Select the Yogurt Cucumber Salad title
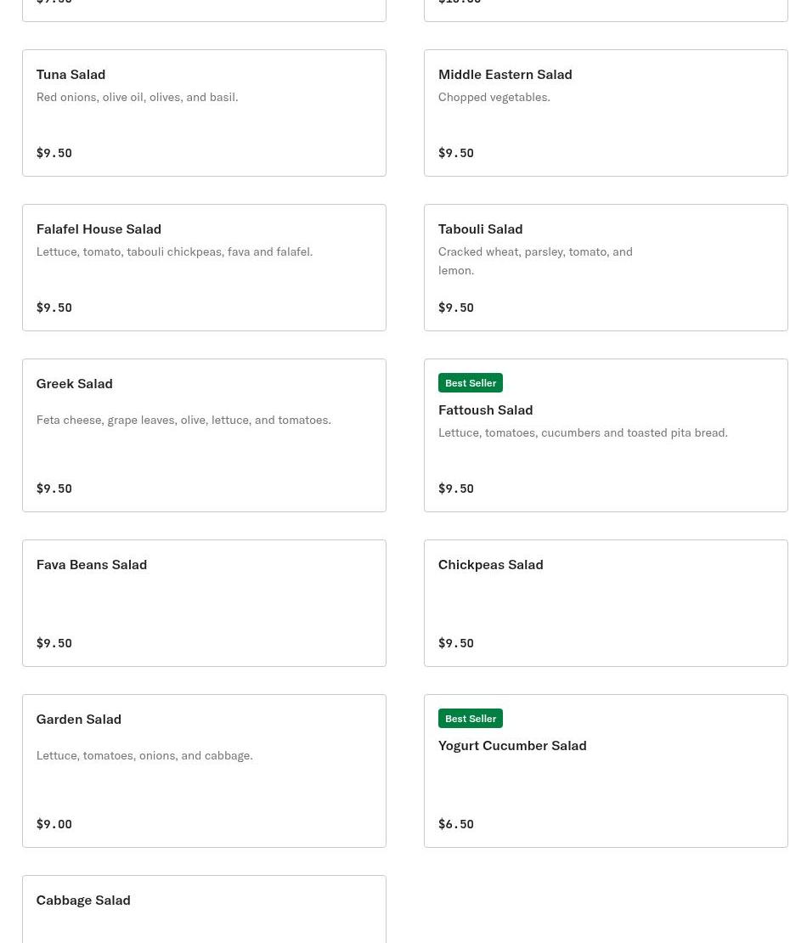This screenshot has height=943, width=807. tap(512, 745)
